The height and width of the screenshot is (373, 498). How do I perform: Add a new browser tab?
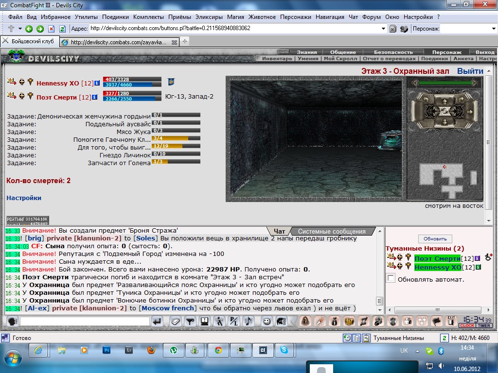(x=184, y=42)
